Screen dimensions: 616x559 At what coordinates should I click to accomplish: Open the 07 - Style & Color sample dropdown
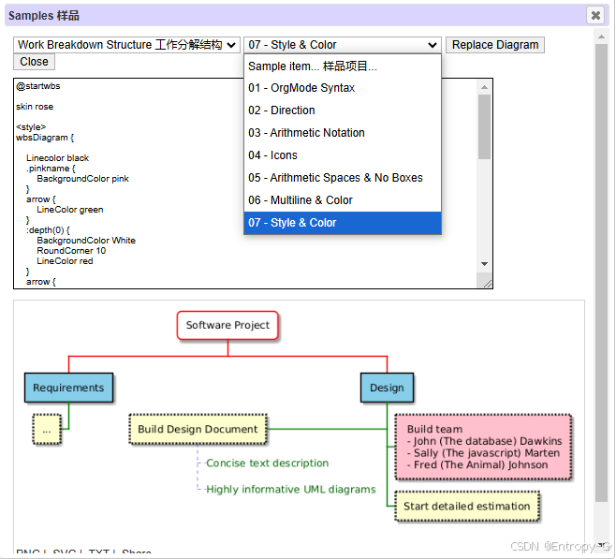tap(343, 45)
